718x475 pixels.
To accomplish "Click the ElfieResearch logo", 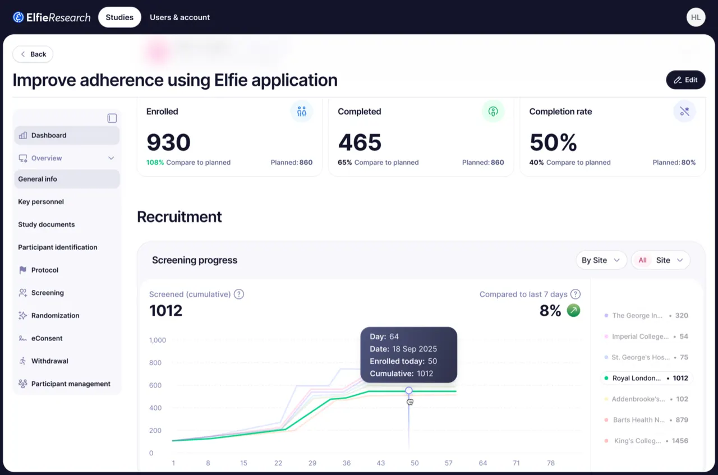I will click(52, 17).
